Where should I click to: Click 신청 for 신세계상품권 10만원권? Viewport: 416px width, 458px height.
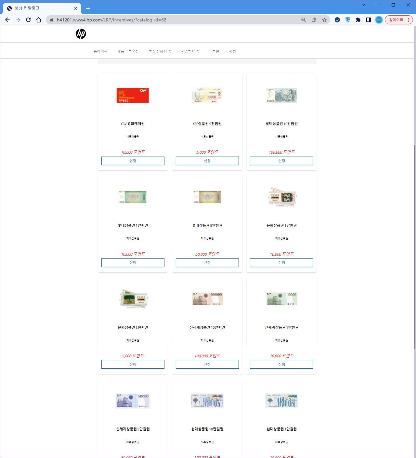pyautogui.click(x=207, y=364)
